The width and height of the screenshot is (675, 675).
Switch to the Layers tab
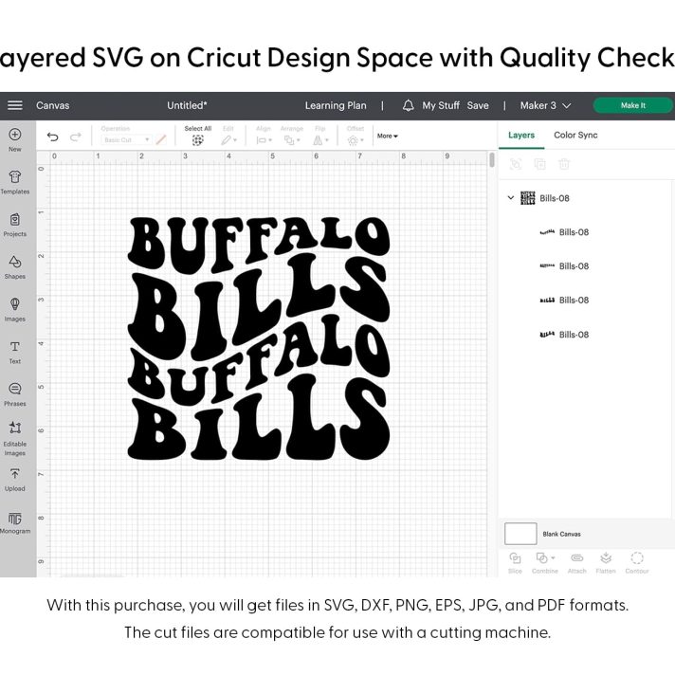[521, 136]
